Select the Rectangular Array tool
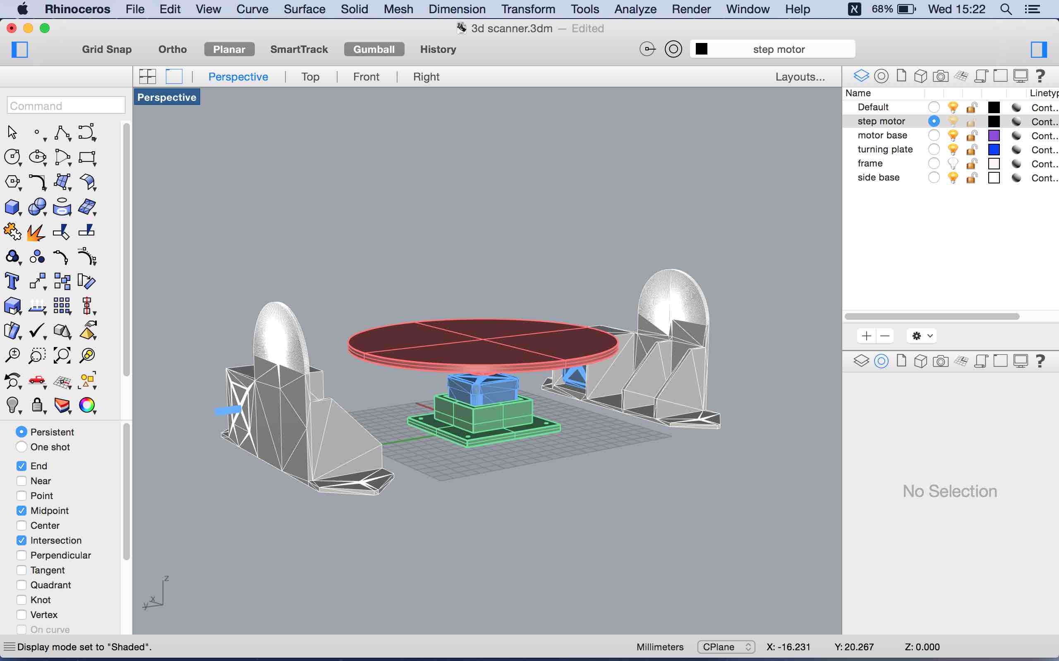The height and width of the screenshot is (661, 1059). (x=62, y=306)
